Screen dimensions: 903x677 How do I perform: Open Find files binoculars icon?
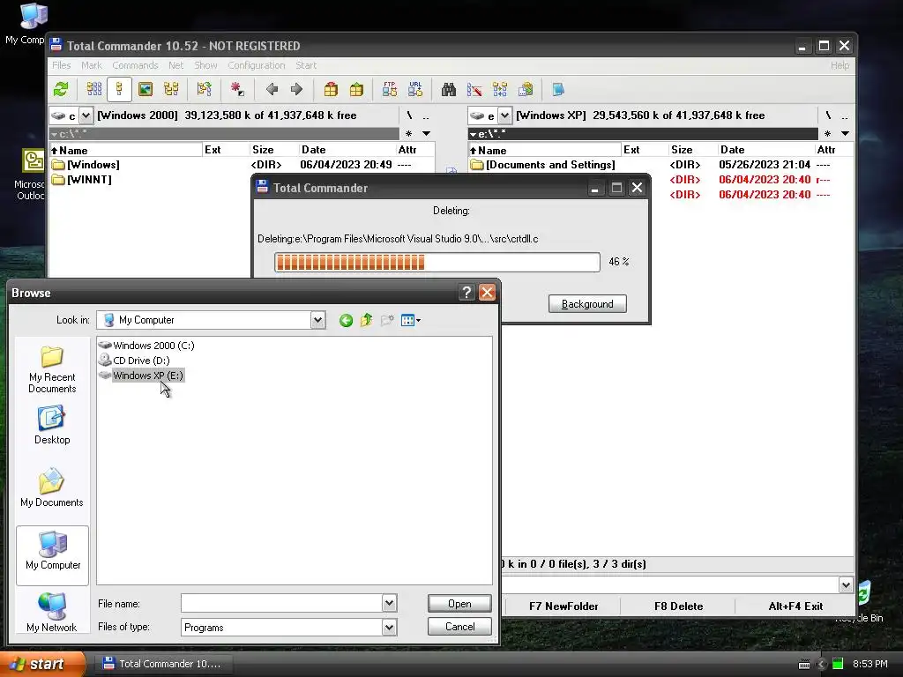click(449, 89)
